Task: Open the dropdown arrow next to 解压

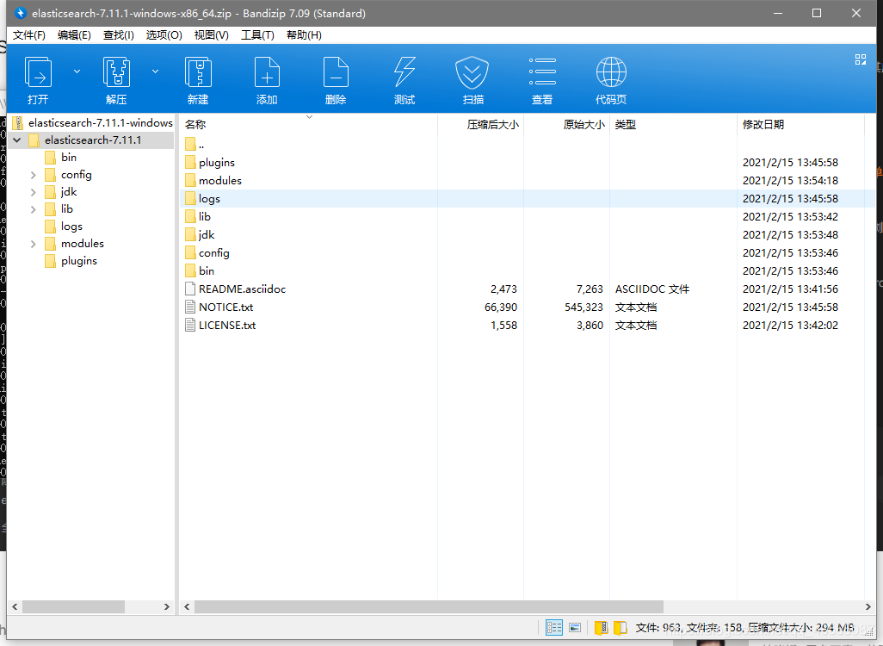Action: (156, 71)
